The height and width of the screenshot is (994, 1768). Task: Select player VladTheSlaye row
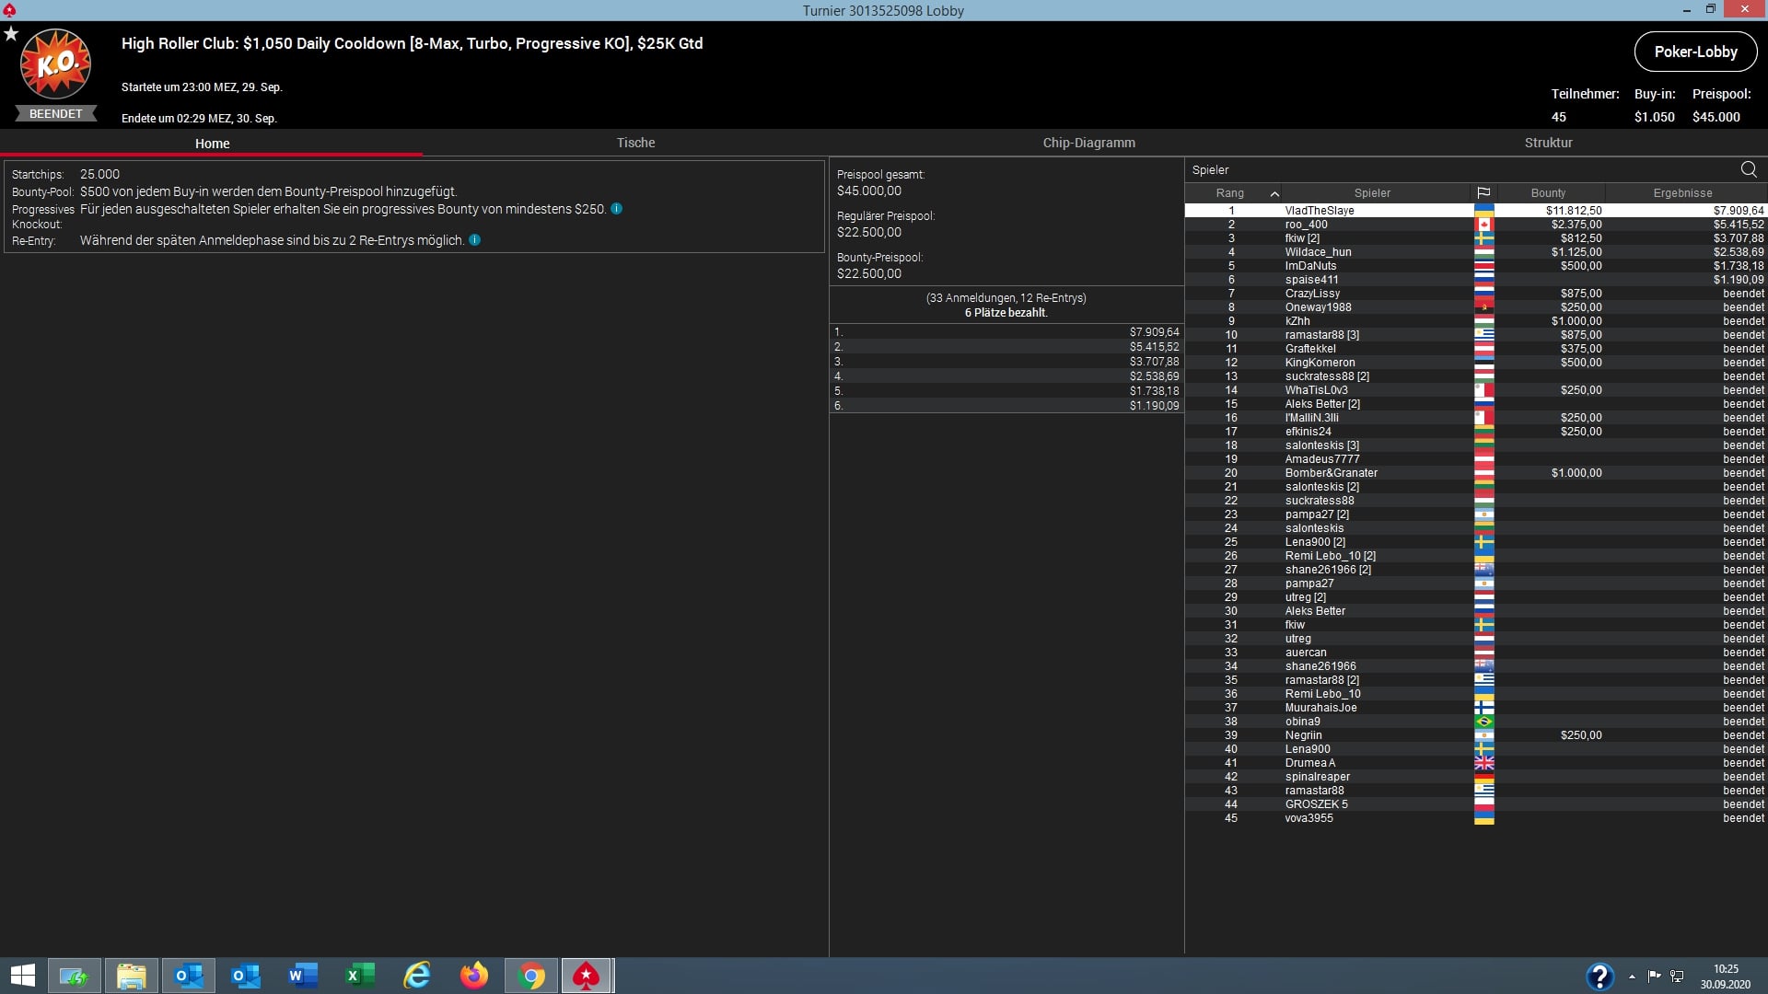1319,211
